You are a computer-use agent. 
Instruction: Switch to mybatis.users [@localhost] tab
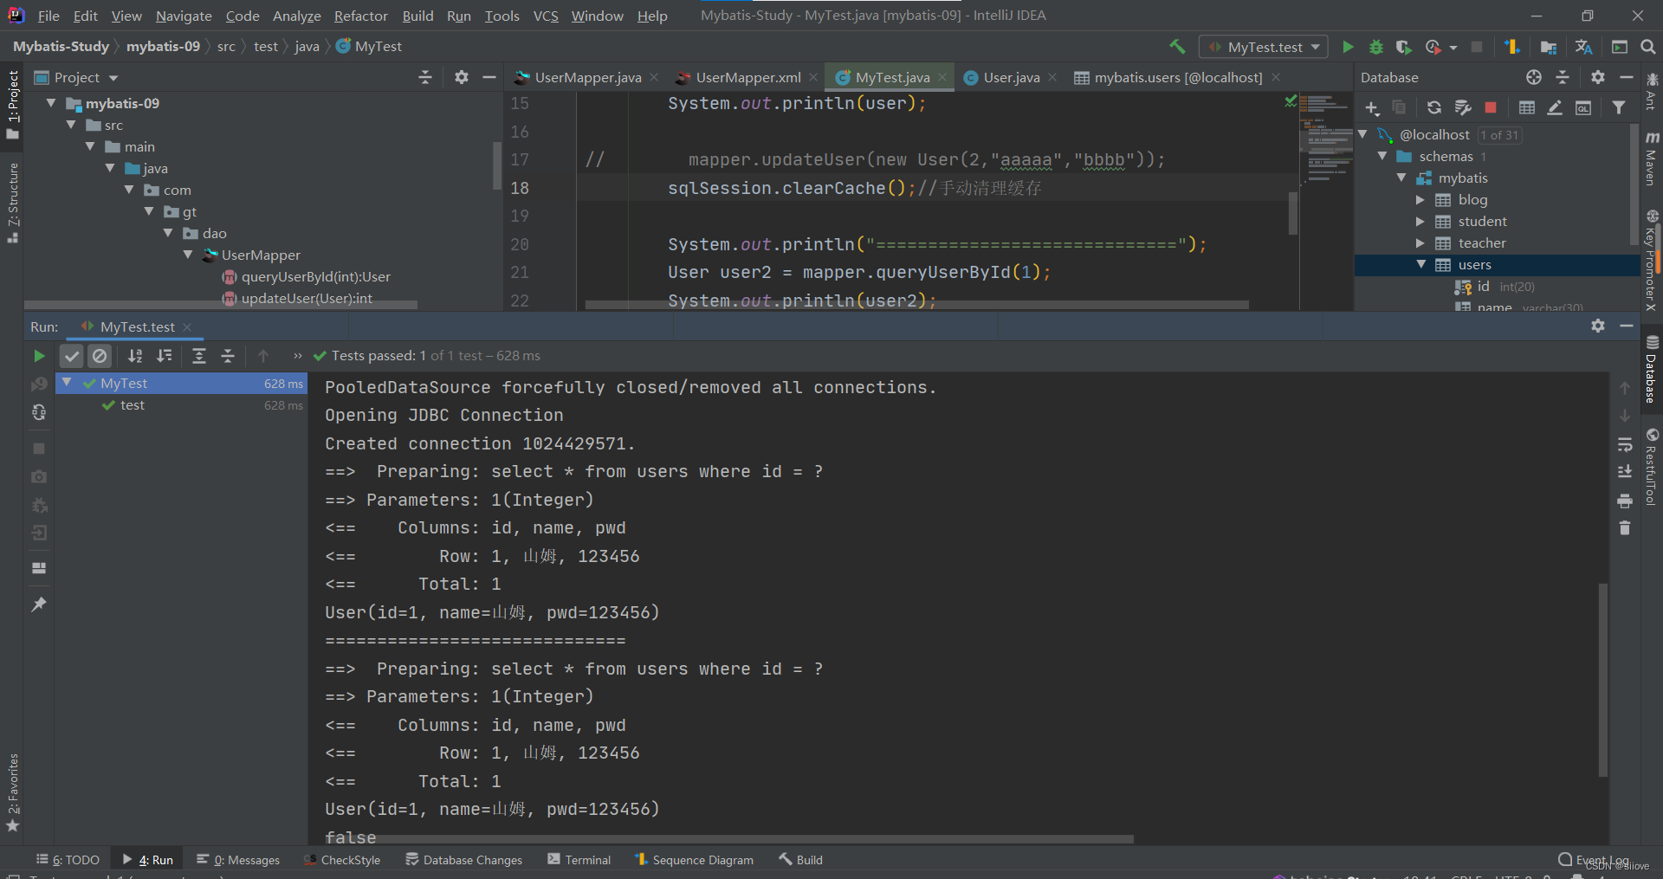pos(1177,77)
